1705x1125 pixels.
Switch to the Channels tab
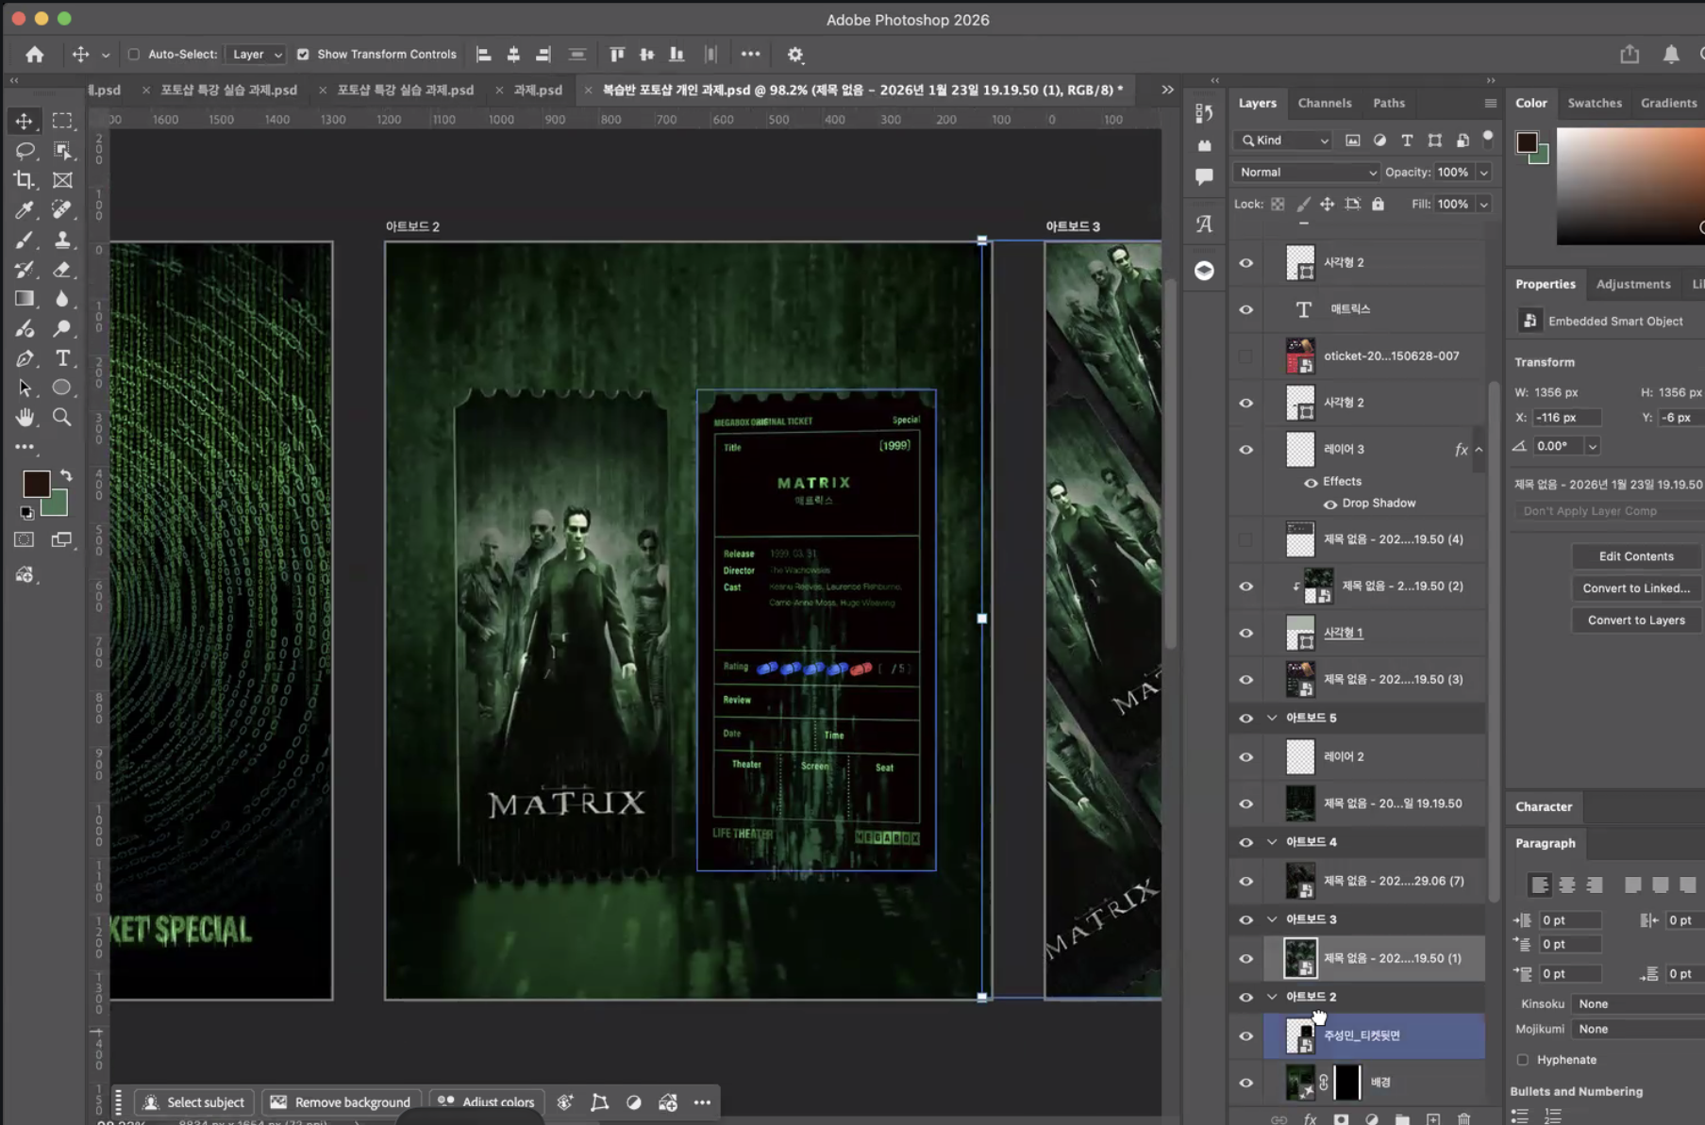[x=1324, y=103]
